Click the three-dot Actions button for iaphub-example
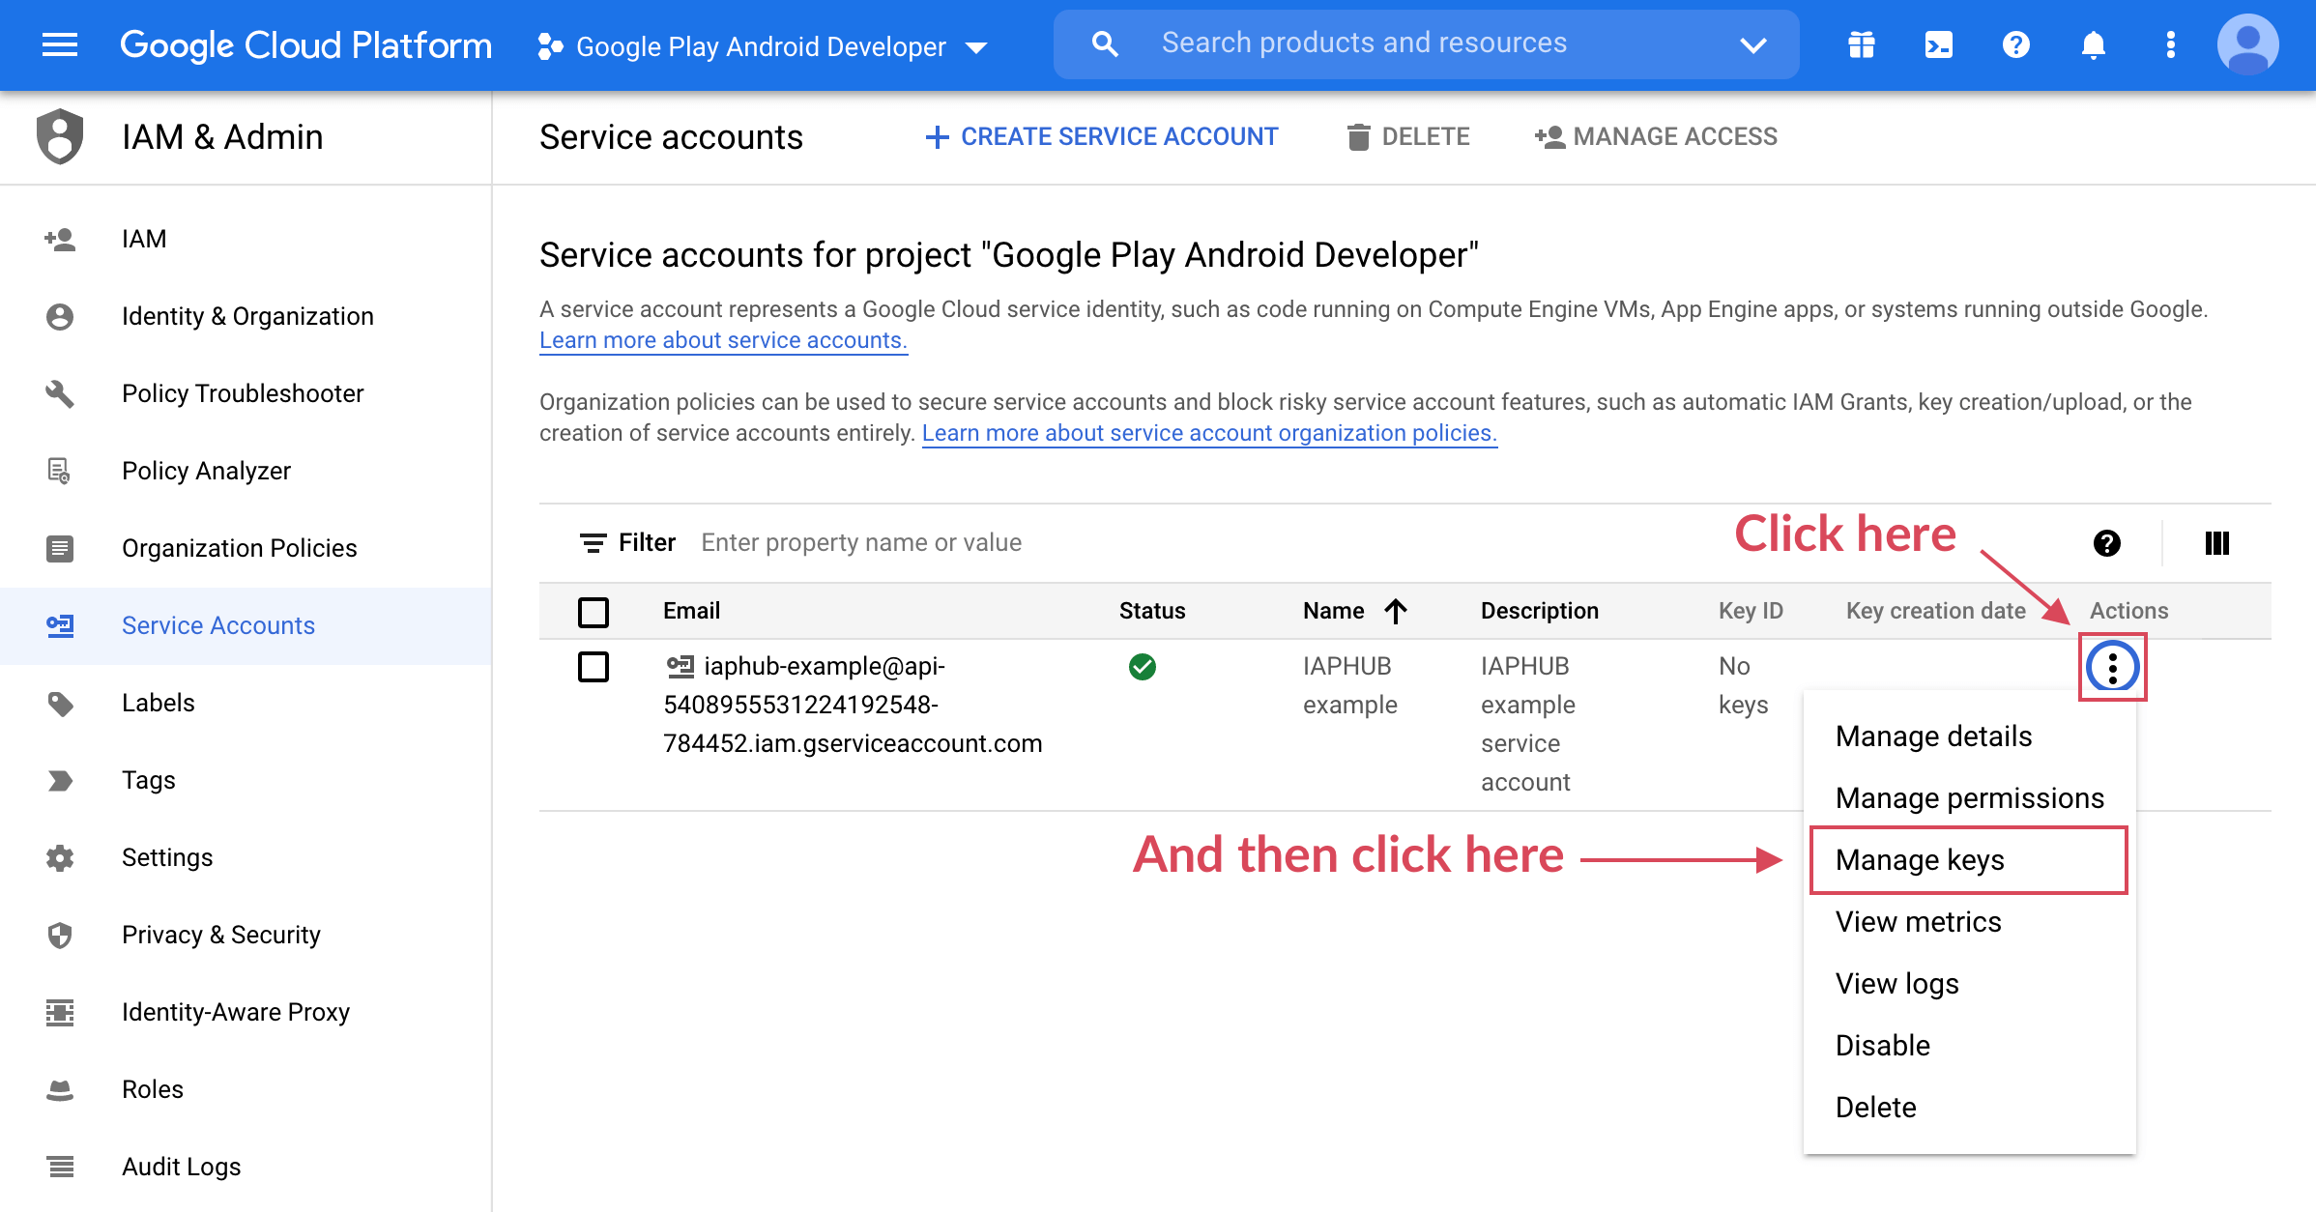This screenshot has width=2316, height=1212. click(2112, 667)
